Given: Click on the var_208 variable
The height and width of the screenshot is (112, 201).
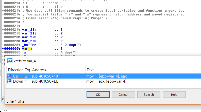Looking at the screenshot, I should click(x=29, y=41).
